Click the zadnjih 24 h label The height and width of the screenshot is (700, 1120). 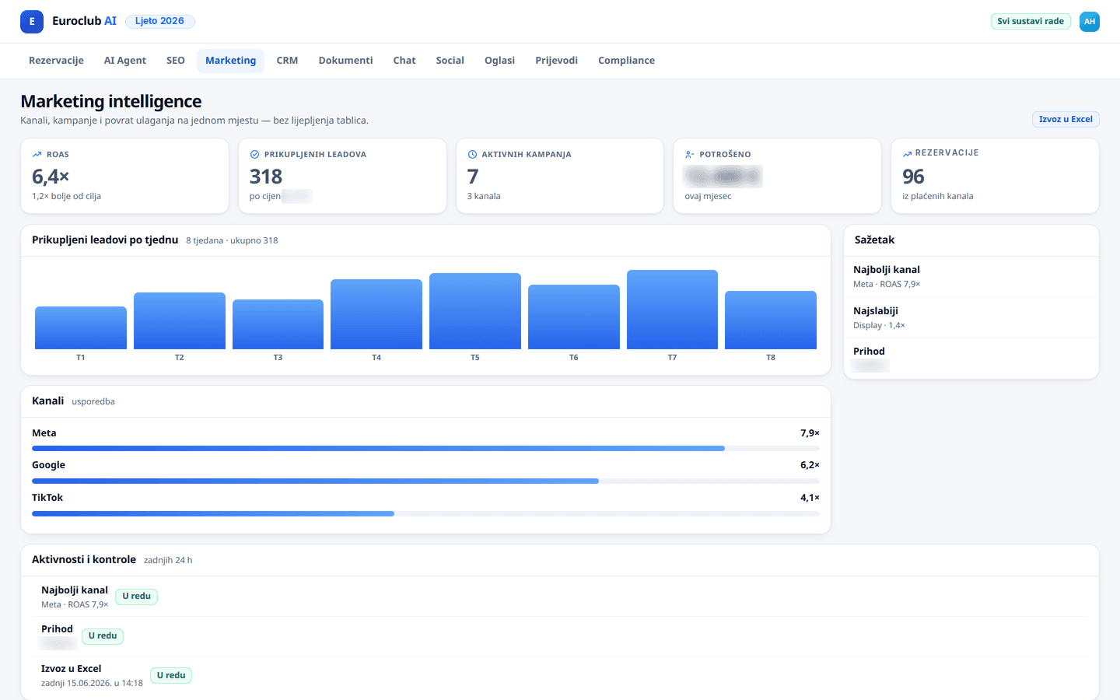168,560
